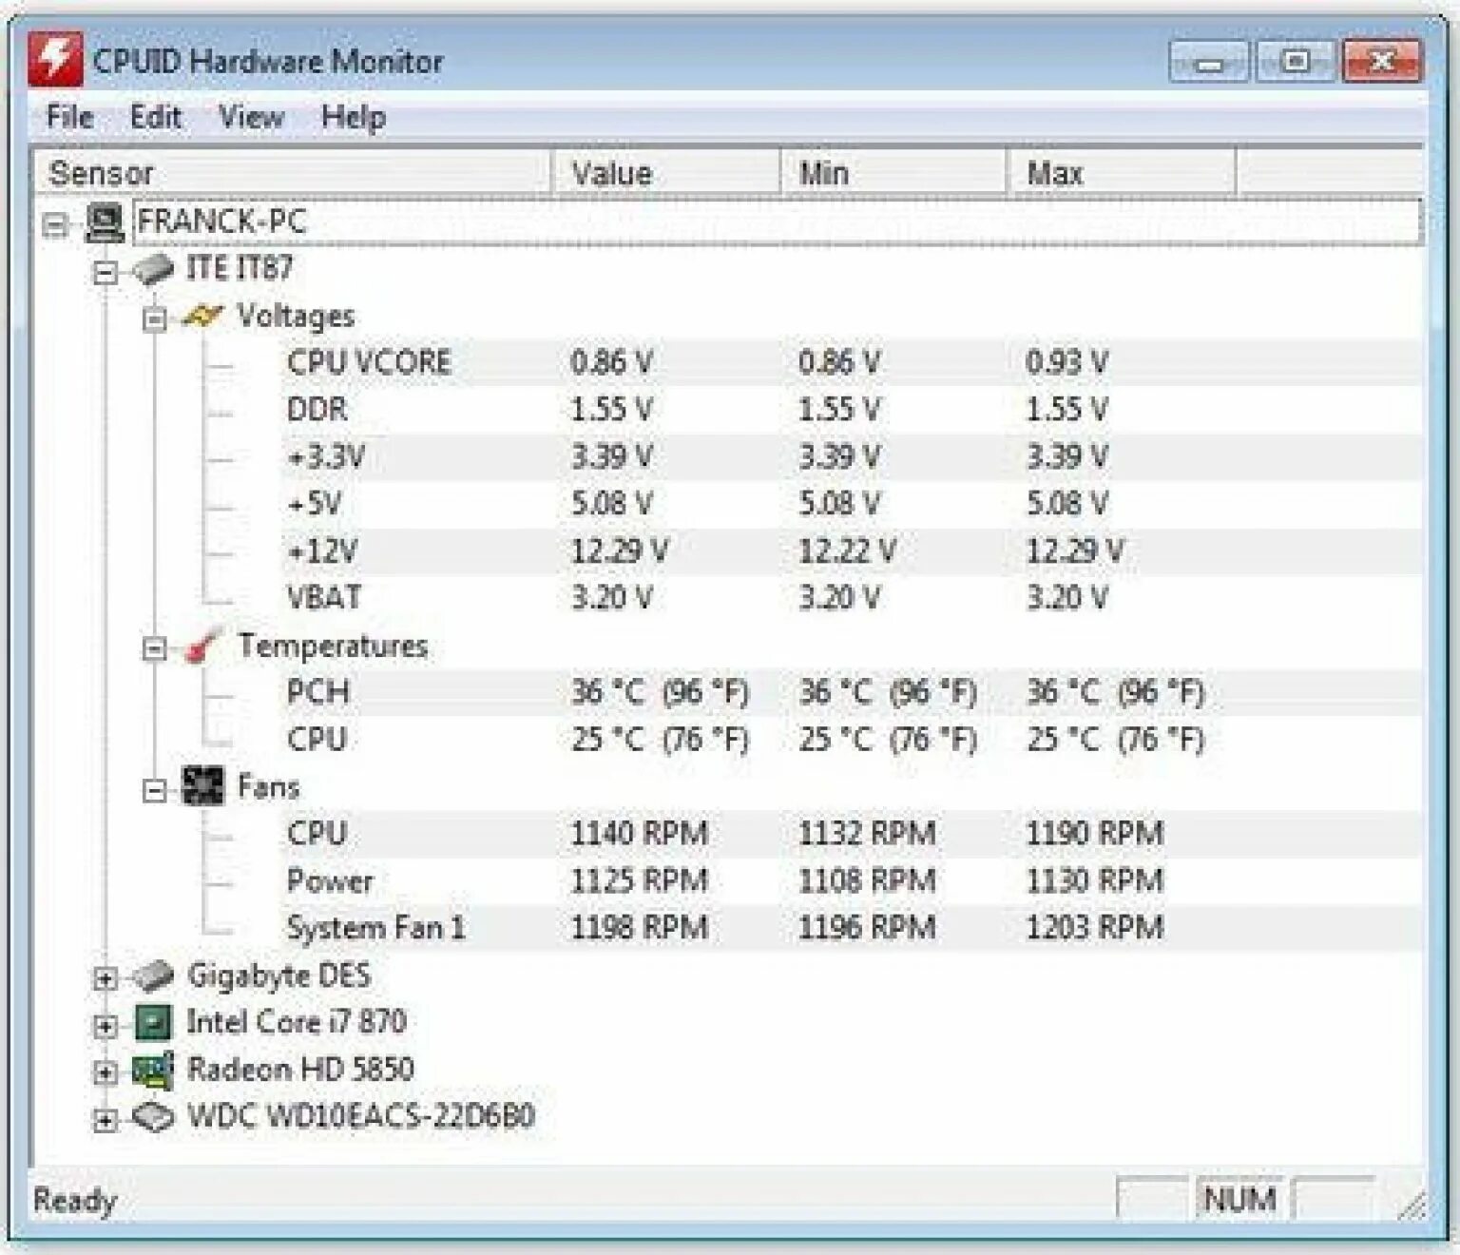Click the Ready status bar text

click(74, 1200)
